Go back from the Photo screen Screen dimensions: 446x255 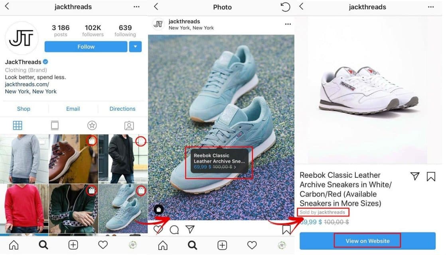(x=156, y=6)
